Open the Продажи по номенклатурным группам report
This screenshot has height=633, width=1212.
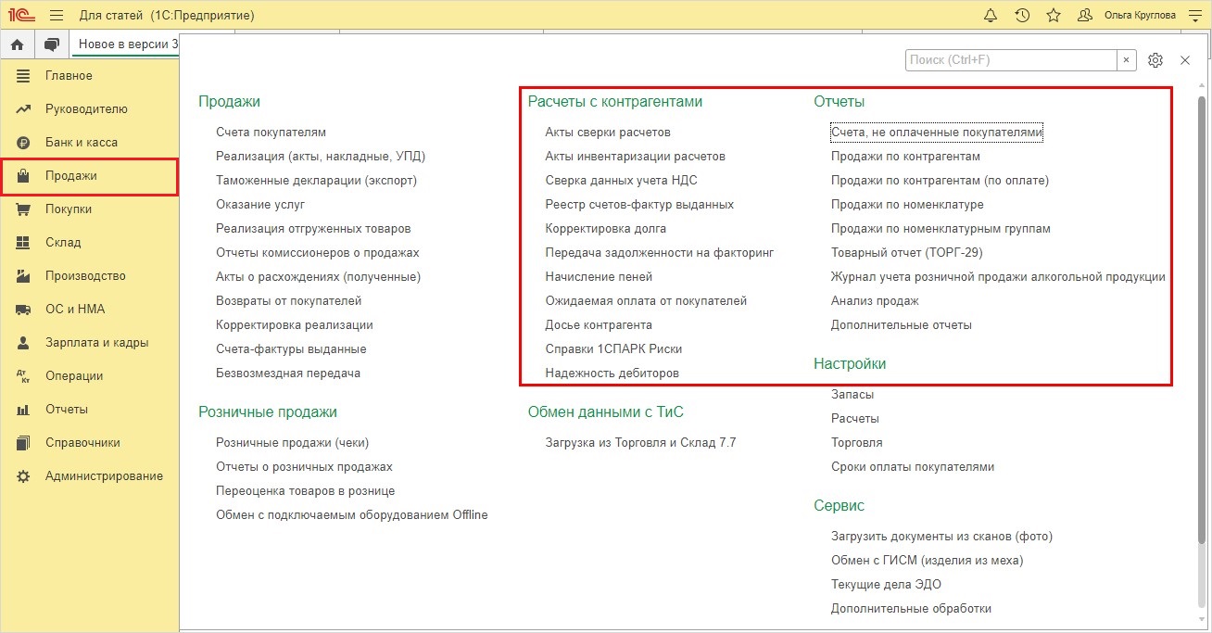coord(941,229)
